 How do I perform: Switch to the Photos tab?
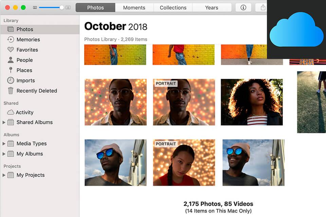pyautogui.click(x=95, y=7)
